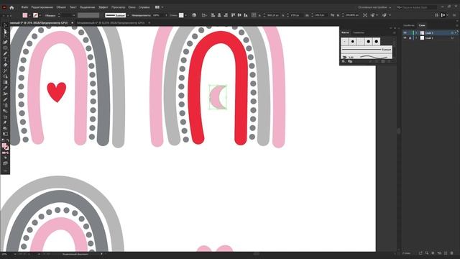Close the active first document tab
Image resolution: width=460 pixels, height=259 pixels.
click(x=72, y=22)
